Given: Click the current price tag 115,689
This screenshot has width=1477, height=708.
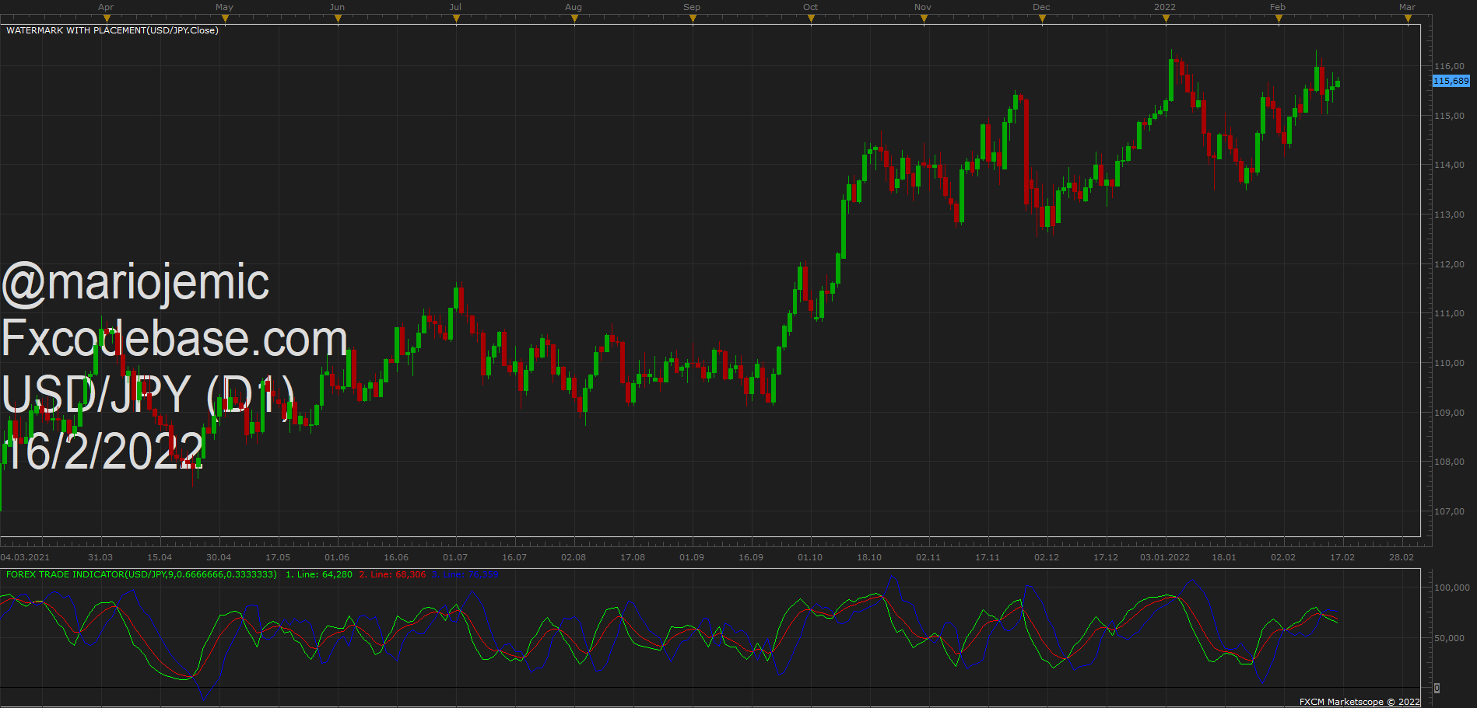Looking at the screenshot, I should [x=1451, y=81].
